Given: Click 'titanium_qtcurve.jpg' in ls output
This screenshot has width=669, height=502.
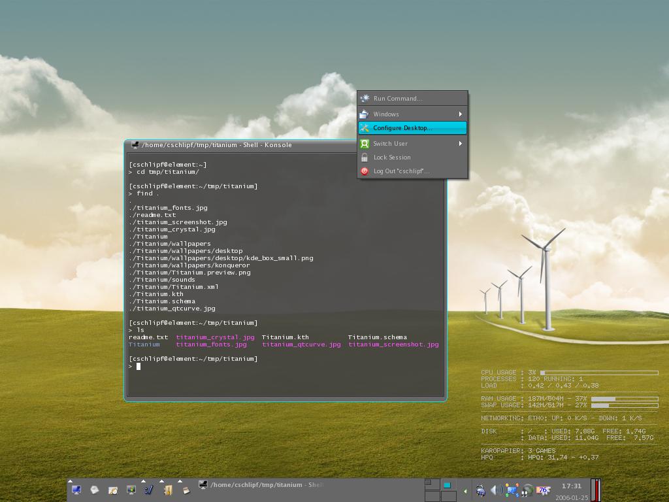Looking at the screenshot, I should (301, 344).
